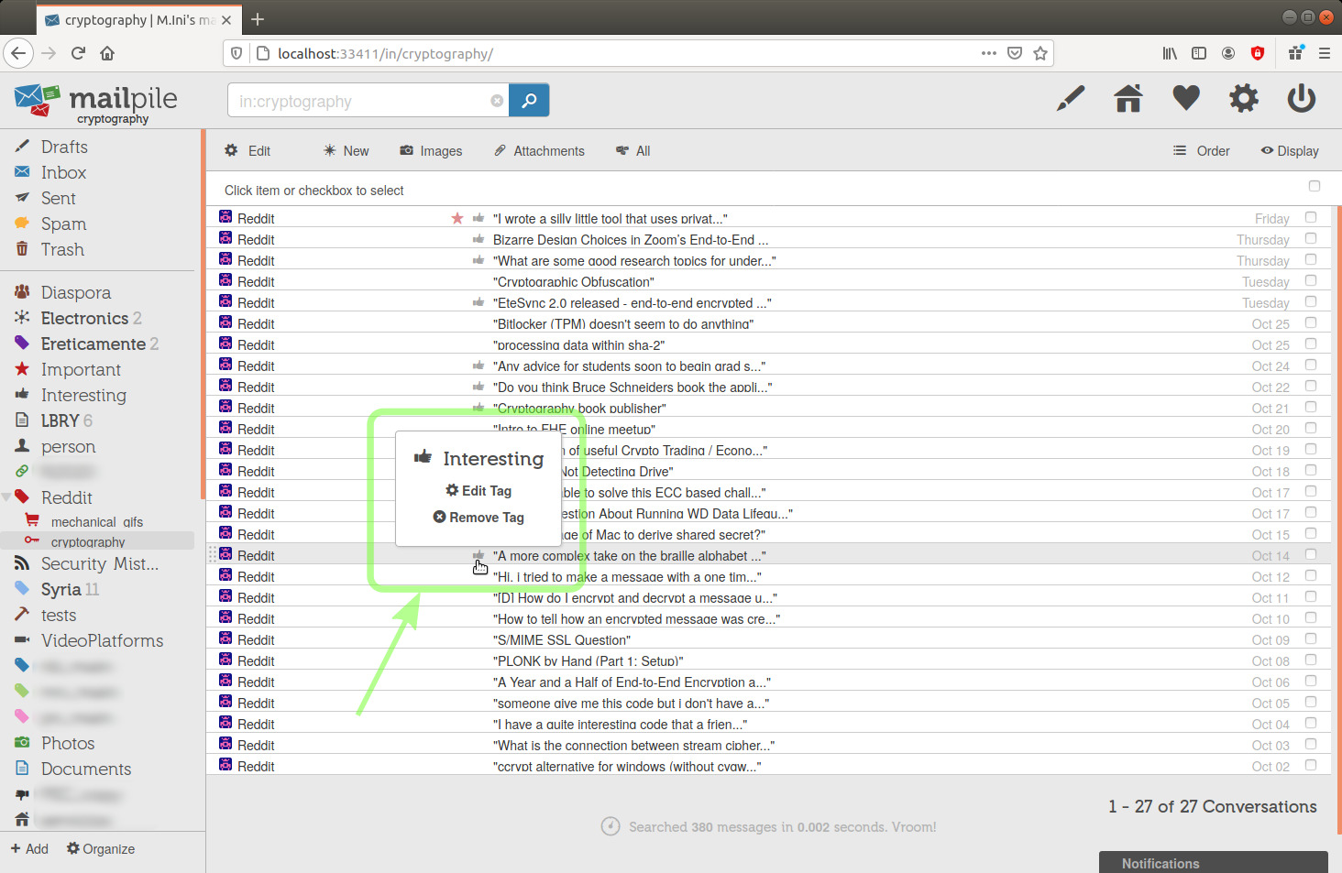
Task: Open the Display dropdown
Action: point(1290,151)
